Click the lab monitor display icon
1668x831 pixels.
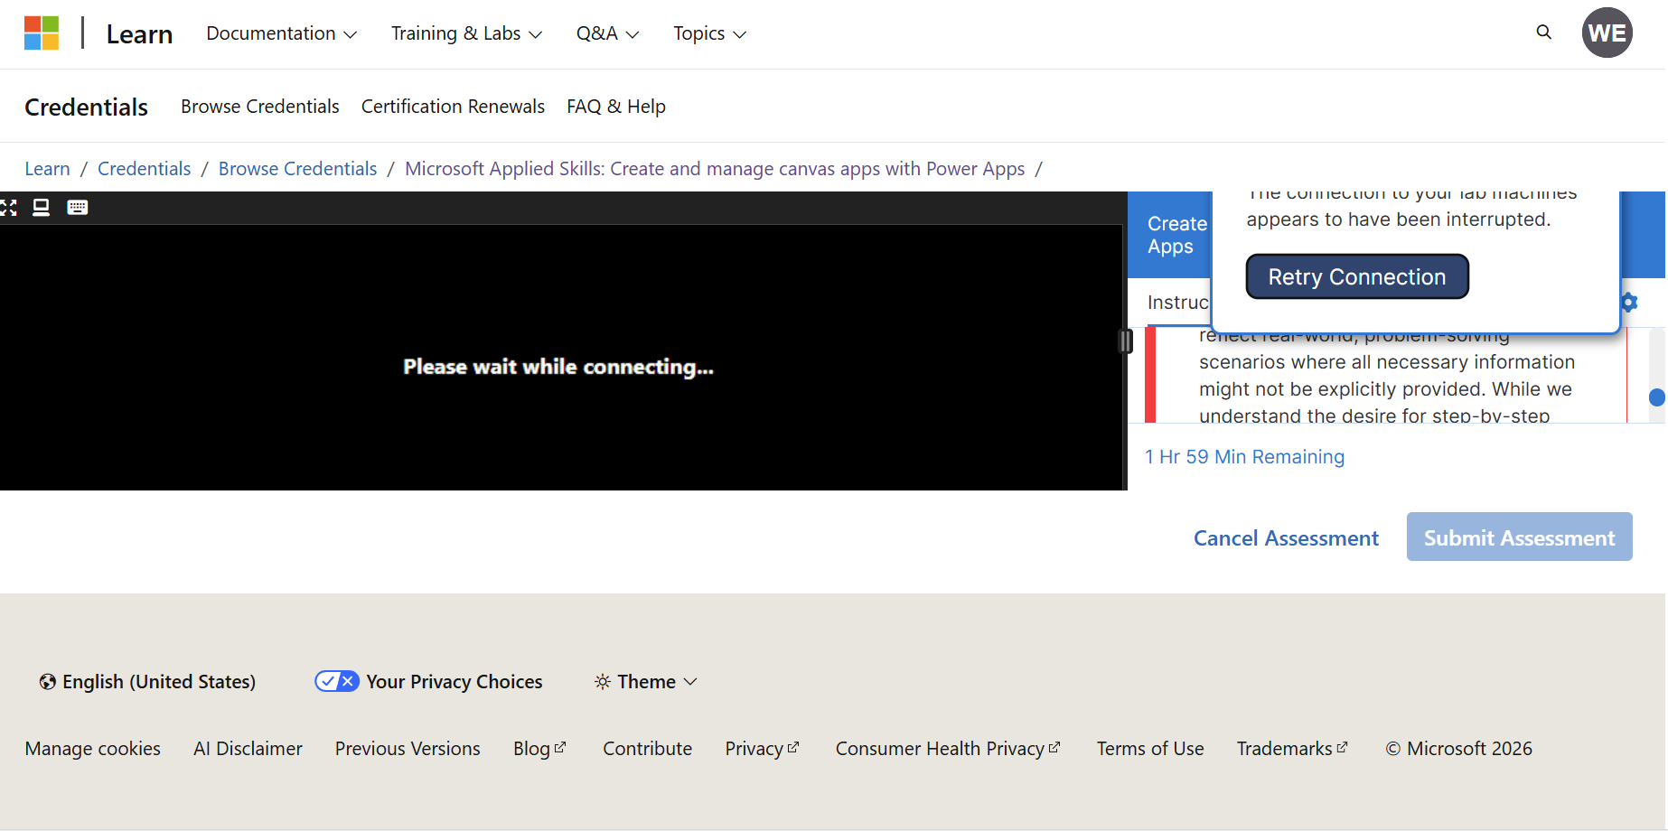(x=42, y=208)
